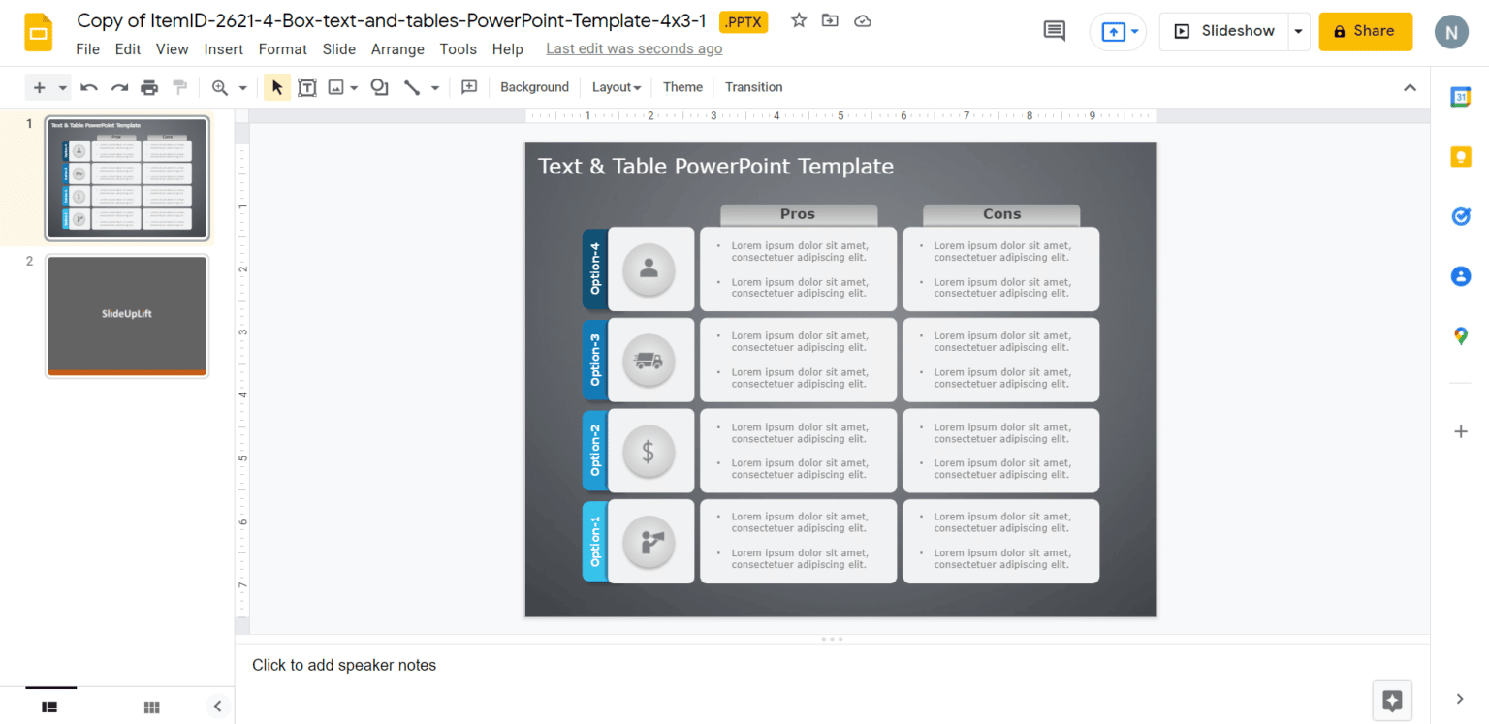Select the arrow selection tool
This screenshot has width=1489, height=724.
[x=276, y=87]
